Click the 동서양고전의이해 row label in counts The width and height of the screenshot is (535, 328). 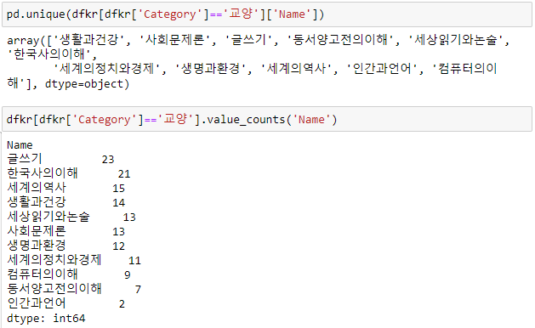point(54,288)
